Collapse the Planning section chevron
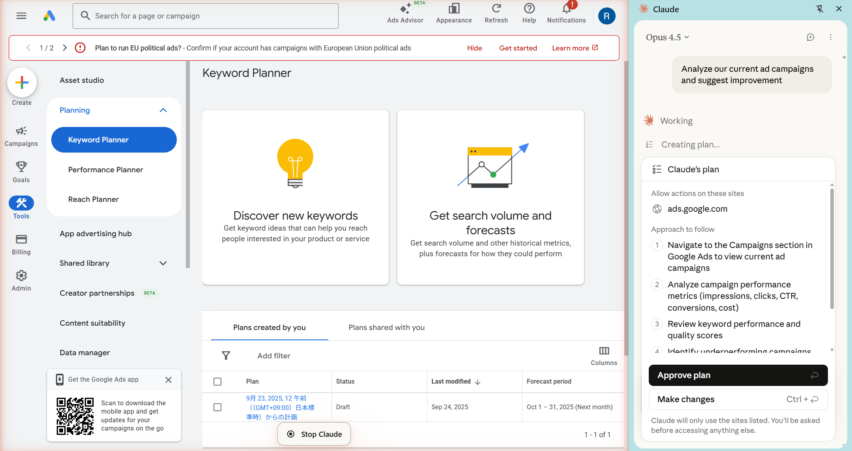Viewport: 852px width, 451px height. [163, 110]
